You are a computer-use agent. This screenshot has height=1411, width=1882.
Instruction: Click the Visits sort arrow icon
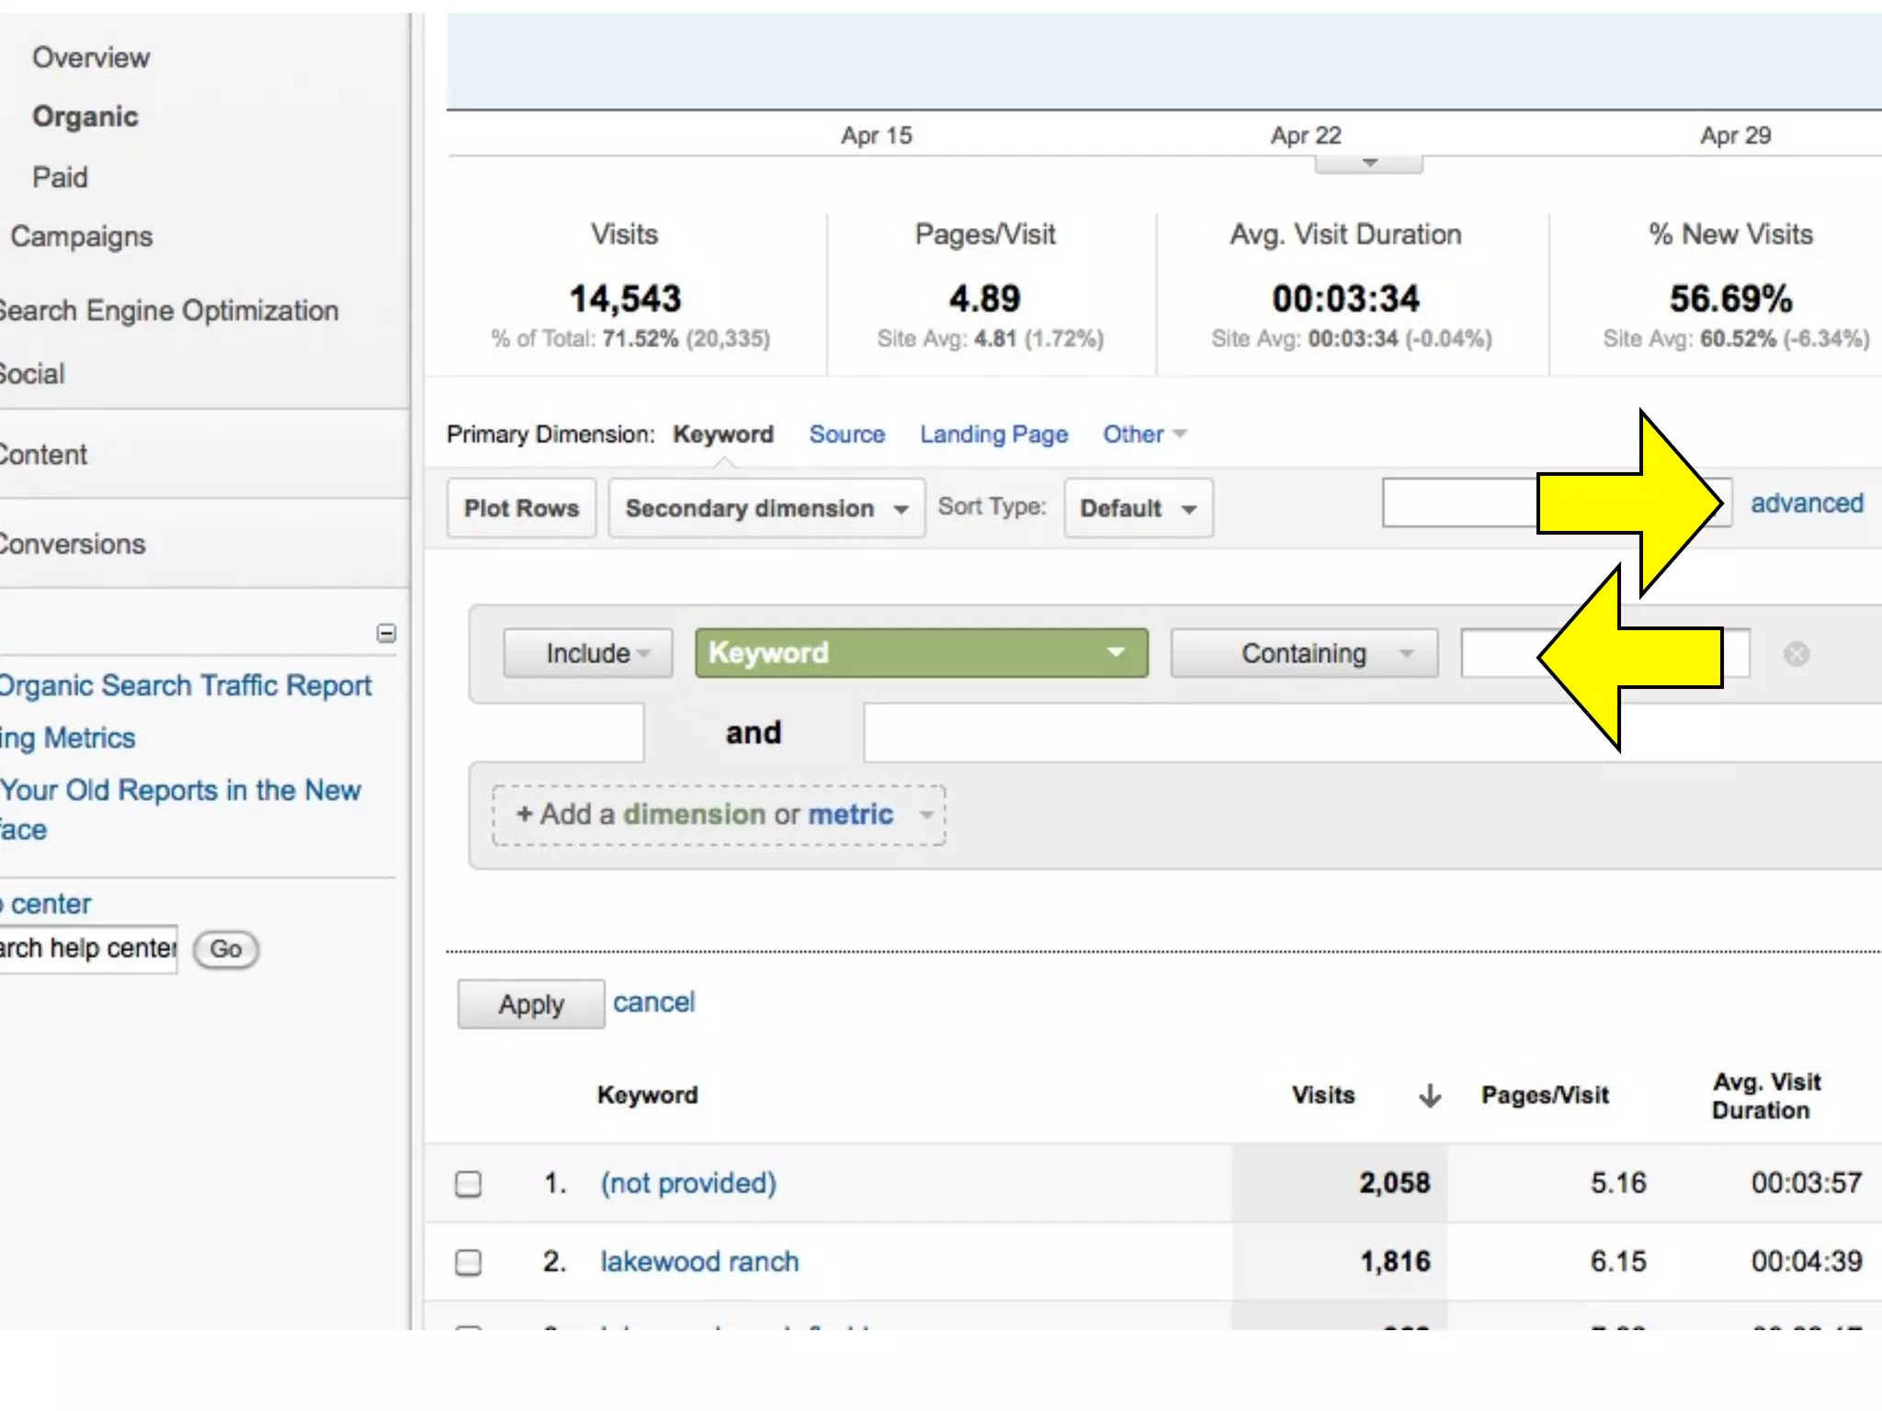pos(1429,1095)
